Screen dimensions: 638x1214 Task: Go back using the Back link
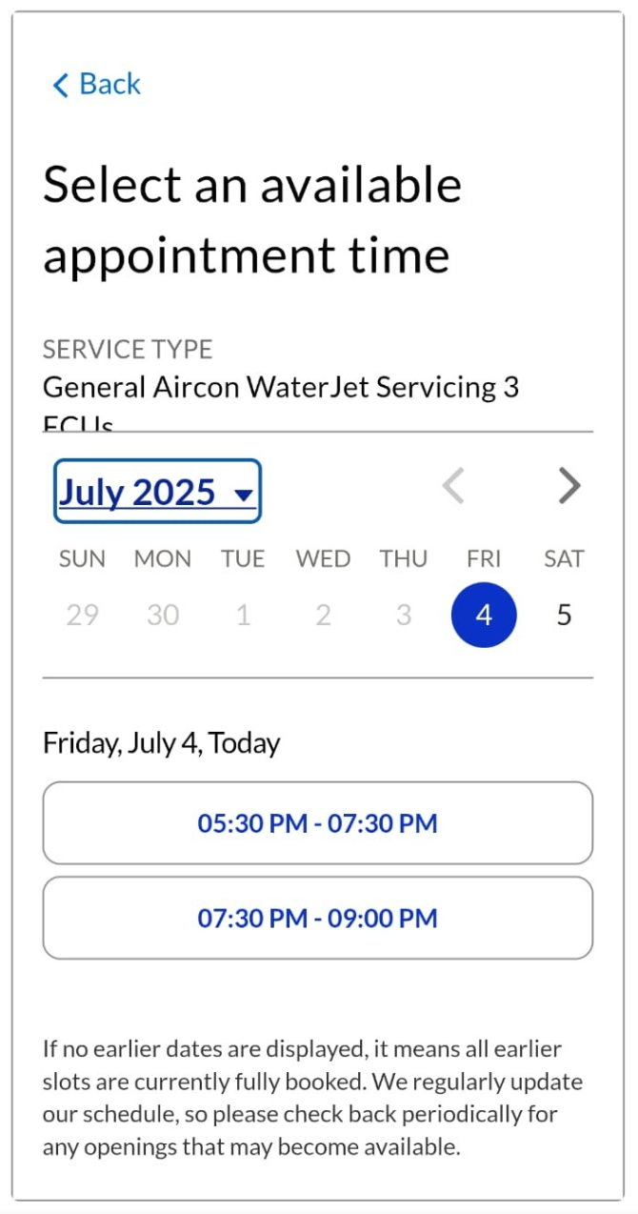(95, 84)
